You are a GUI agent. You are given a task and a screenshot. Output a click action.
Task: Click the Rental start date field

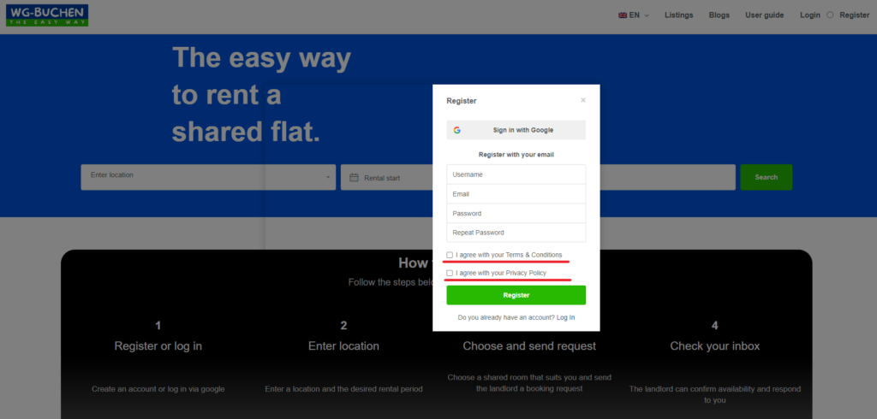pyautogui.click(x=386, y=177)
